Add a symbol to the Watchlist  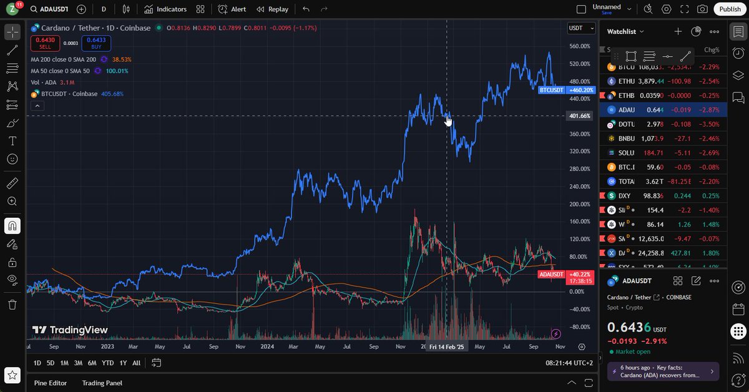point(678,31)
